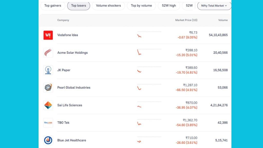Click the Pearl Global Industries logo

point(48,88)
